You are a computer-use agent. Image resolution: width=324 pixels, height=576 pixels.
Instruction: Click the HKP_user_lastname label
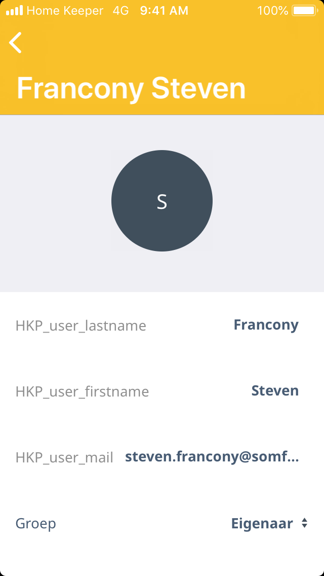coord(81,326)
